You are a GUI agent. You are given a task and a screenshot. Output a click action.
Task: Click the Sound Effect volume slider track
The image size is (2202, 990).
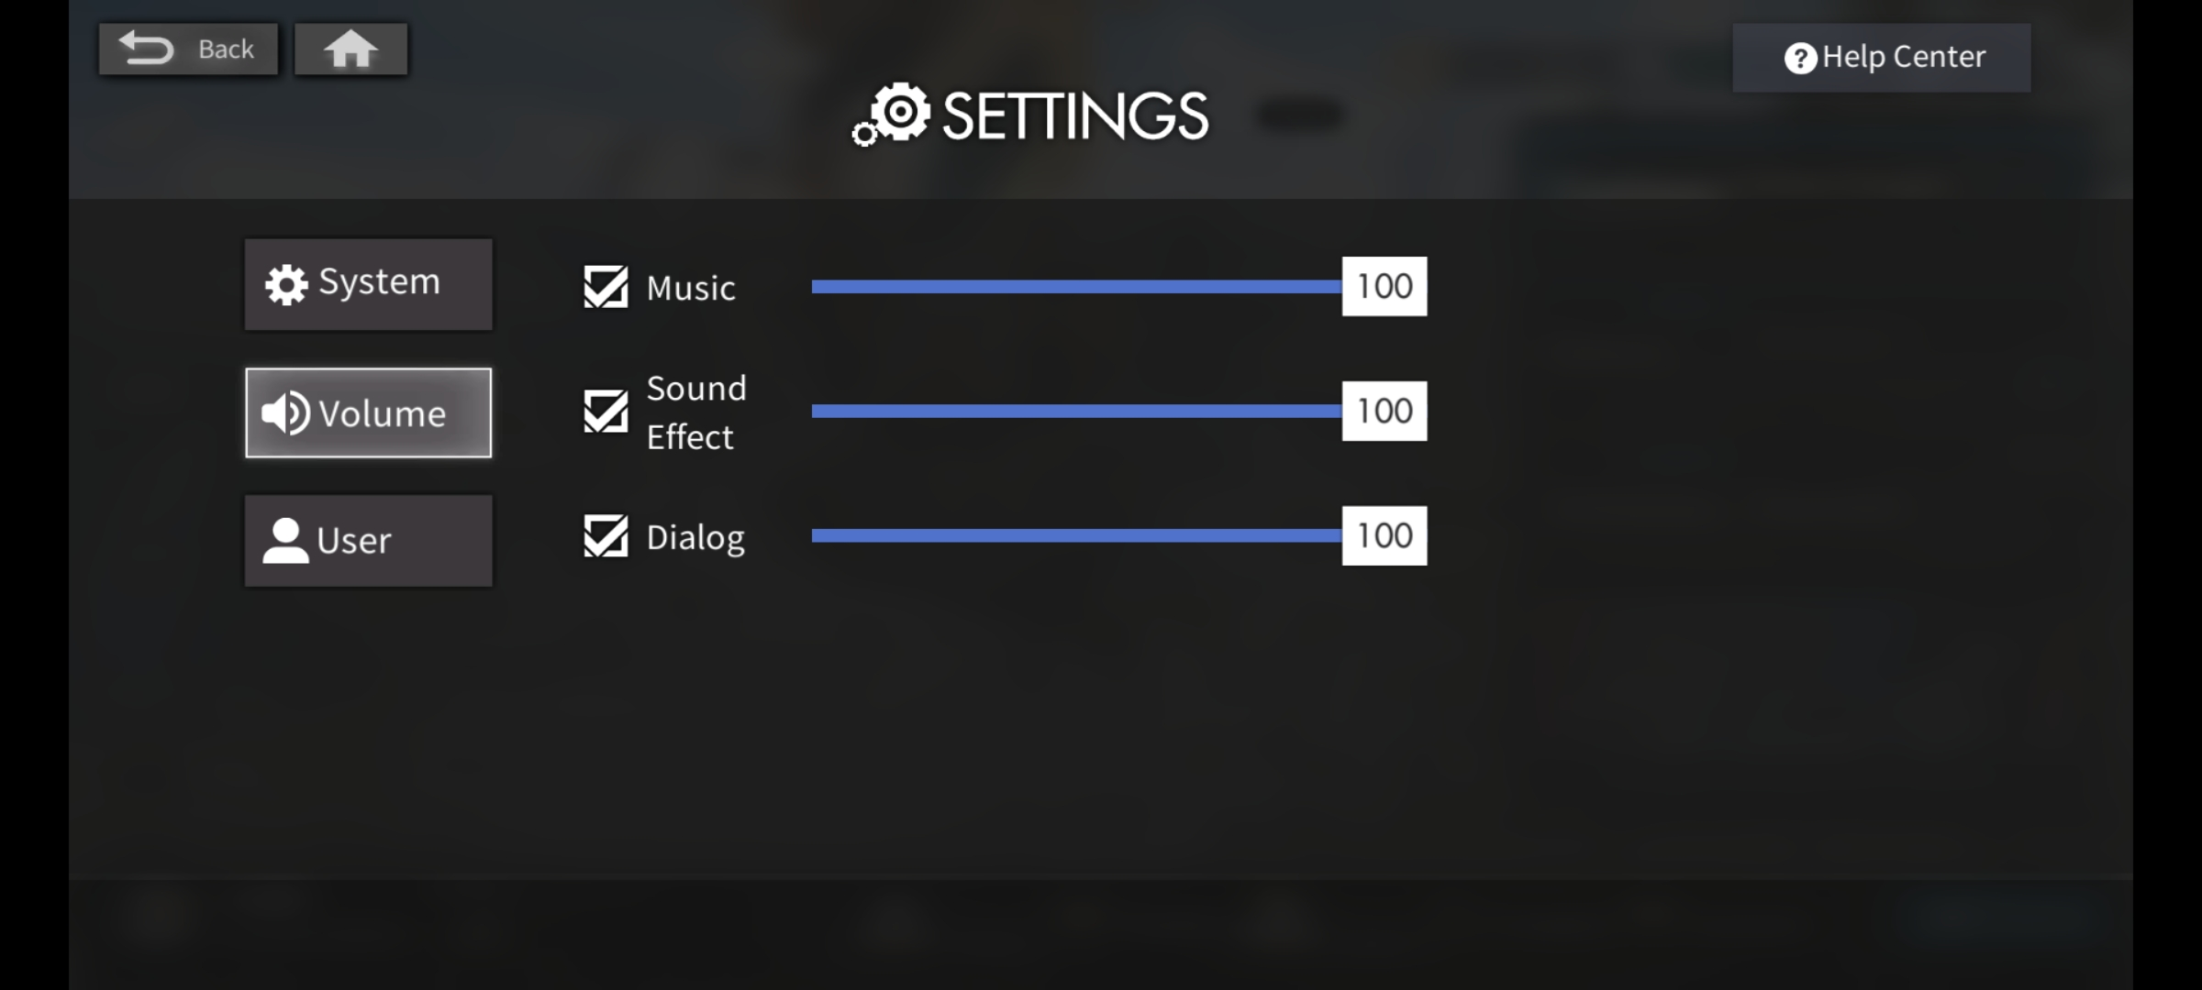pyautogui.click(x=1075, y=412)
